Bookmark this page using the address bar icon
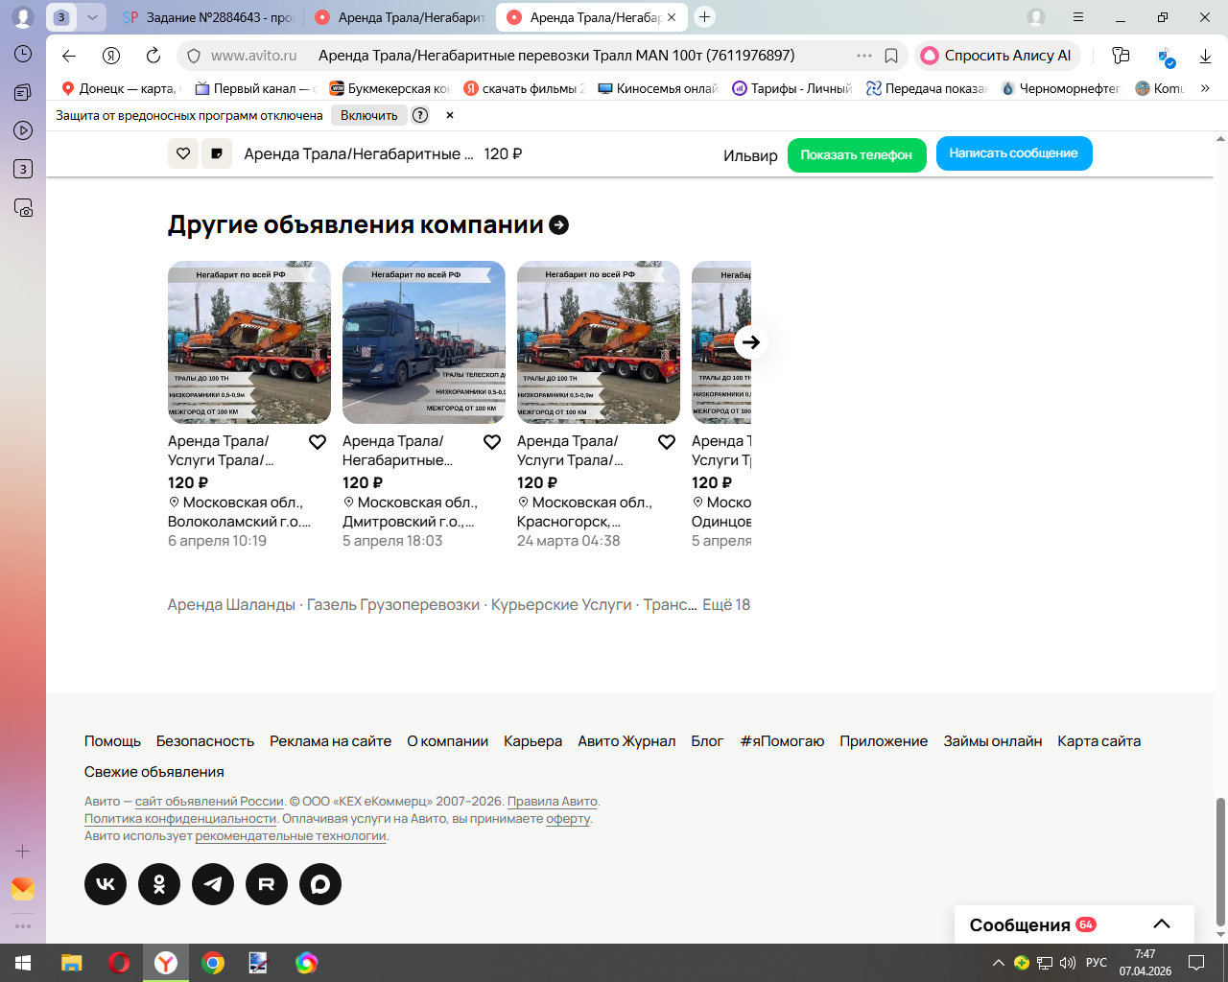 pos(891,56)
